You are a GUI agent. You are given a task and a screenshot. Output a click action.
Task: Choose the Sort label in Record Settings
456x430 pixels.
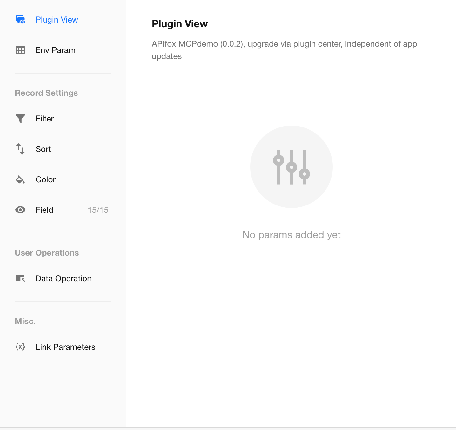pyautogui.click(x=43, y=149)
